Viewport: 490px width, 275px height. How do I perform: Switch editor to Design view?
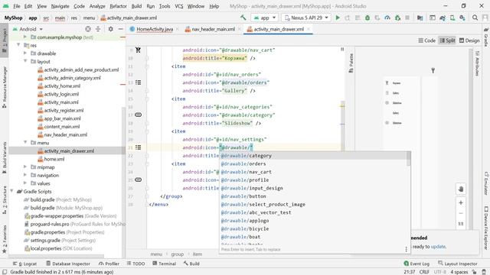[469, 40]
